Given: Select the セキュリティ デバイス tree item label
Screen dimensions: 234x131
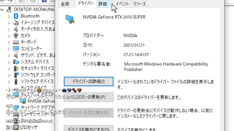Looking at the screenshot, I should click(x=37, y=68).
